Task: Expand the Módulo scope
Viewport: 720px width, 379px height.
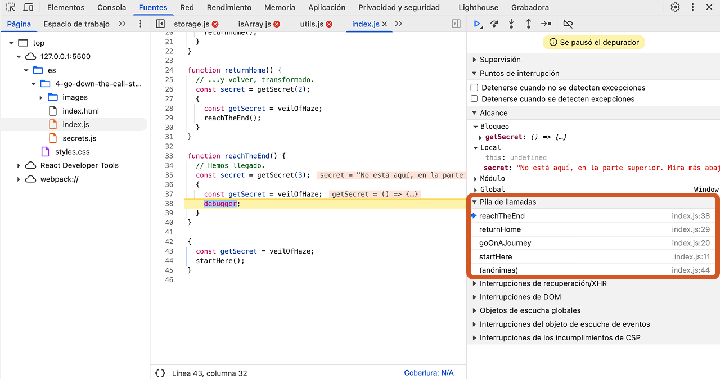Action: [x=475, y=179]
